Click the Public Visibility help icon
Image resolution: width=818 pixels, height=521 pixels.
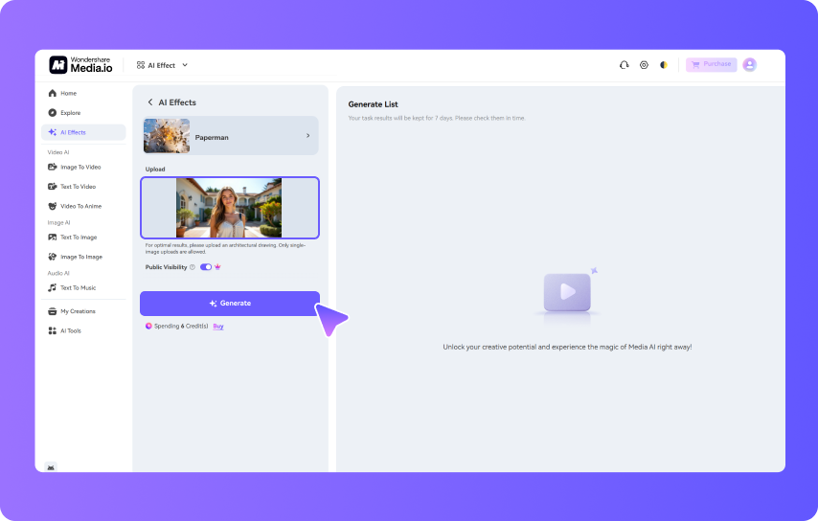pyautogui.click(x=192, y=267)
